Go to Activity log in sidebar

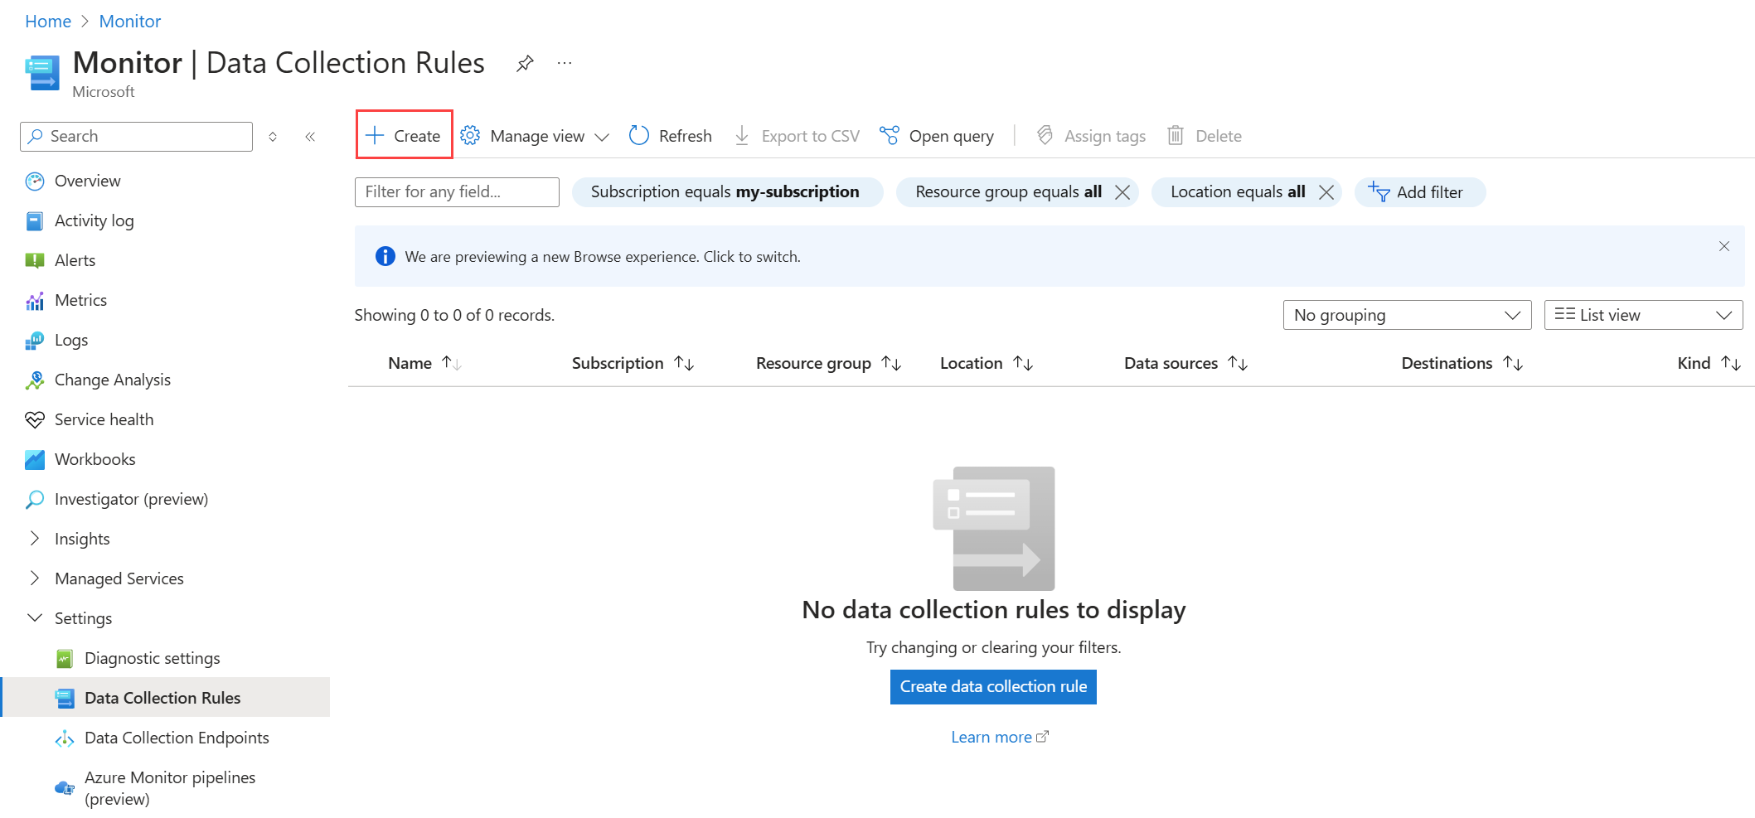pos(94,220)
